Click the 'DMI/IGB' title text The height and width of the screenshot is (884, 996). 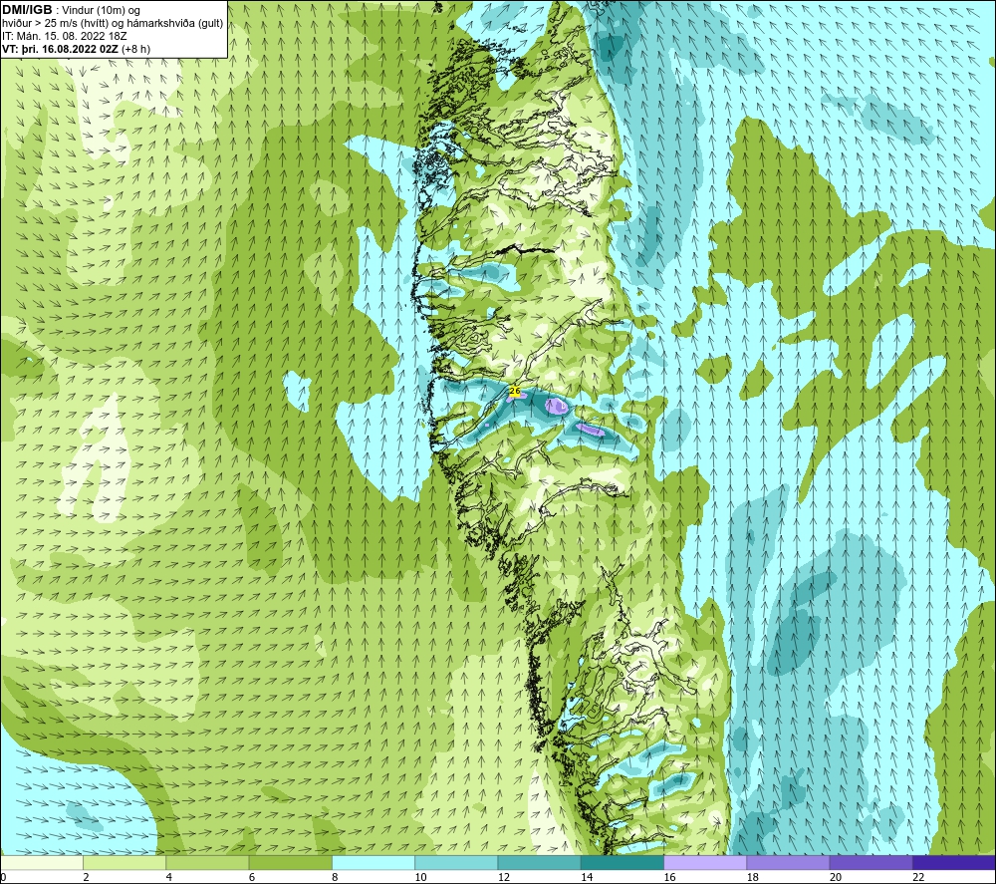pyautogui.click(x=27, y=10)
